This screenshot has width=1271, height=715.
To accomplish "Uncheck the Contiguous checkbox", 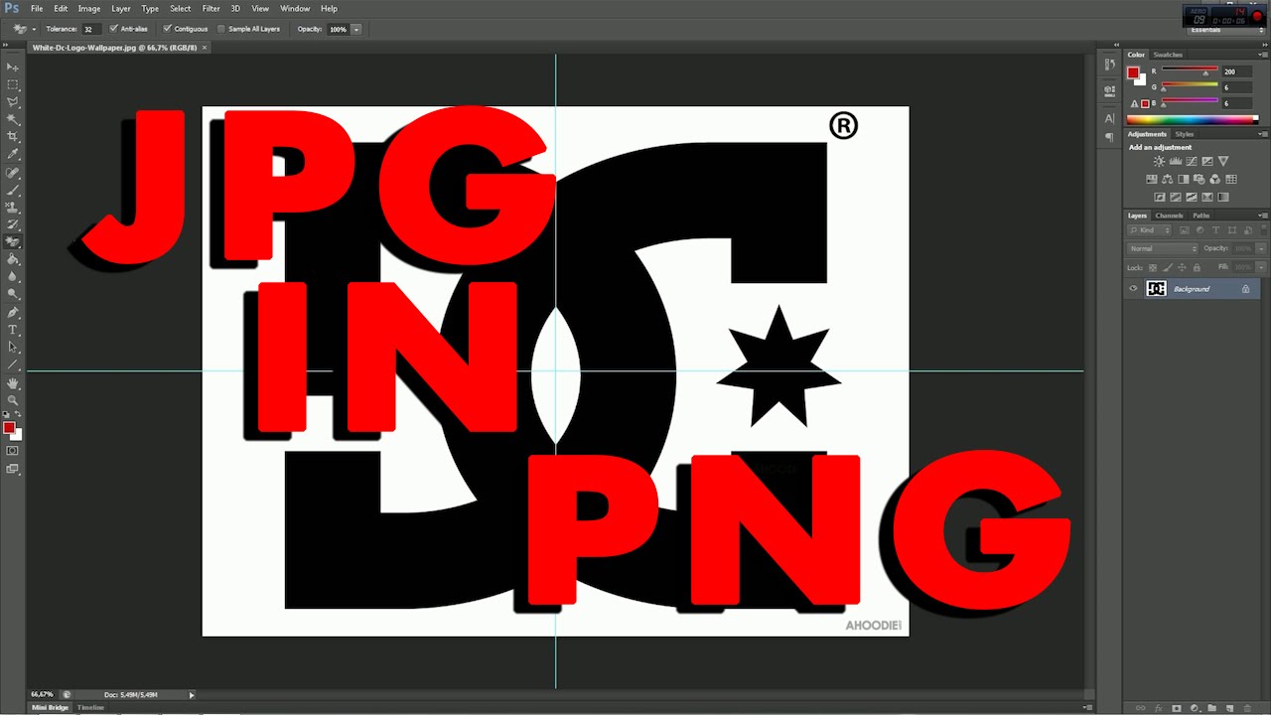I will [167, 29].
